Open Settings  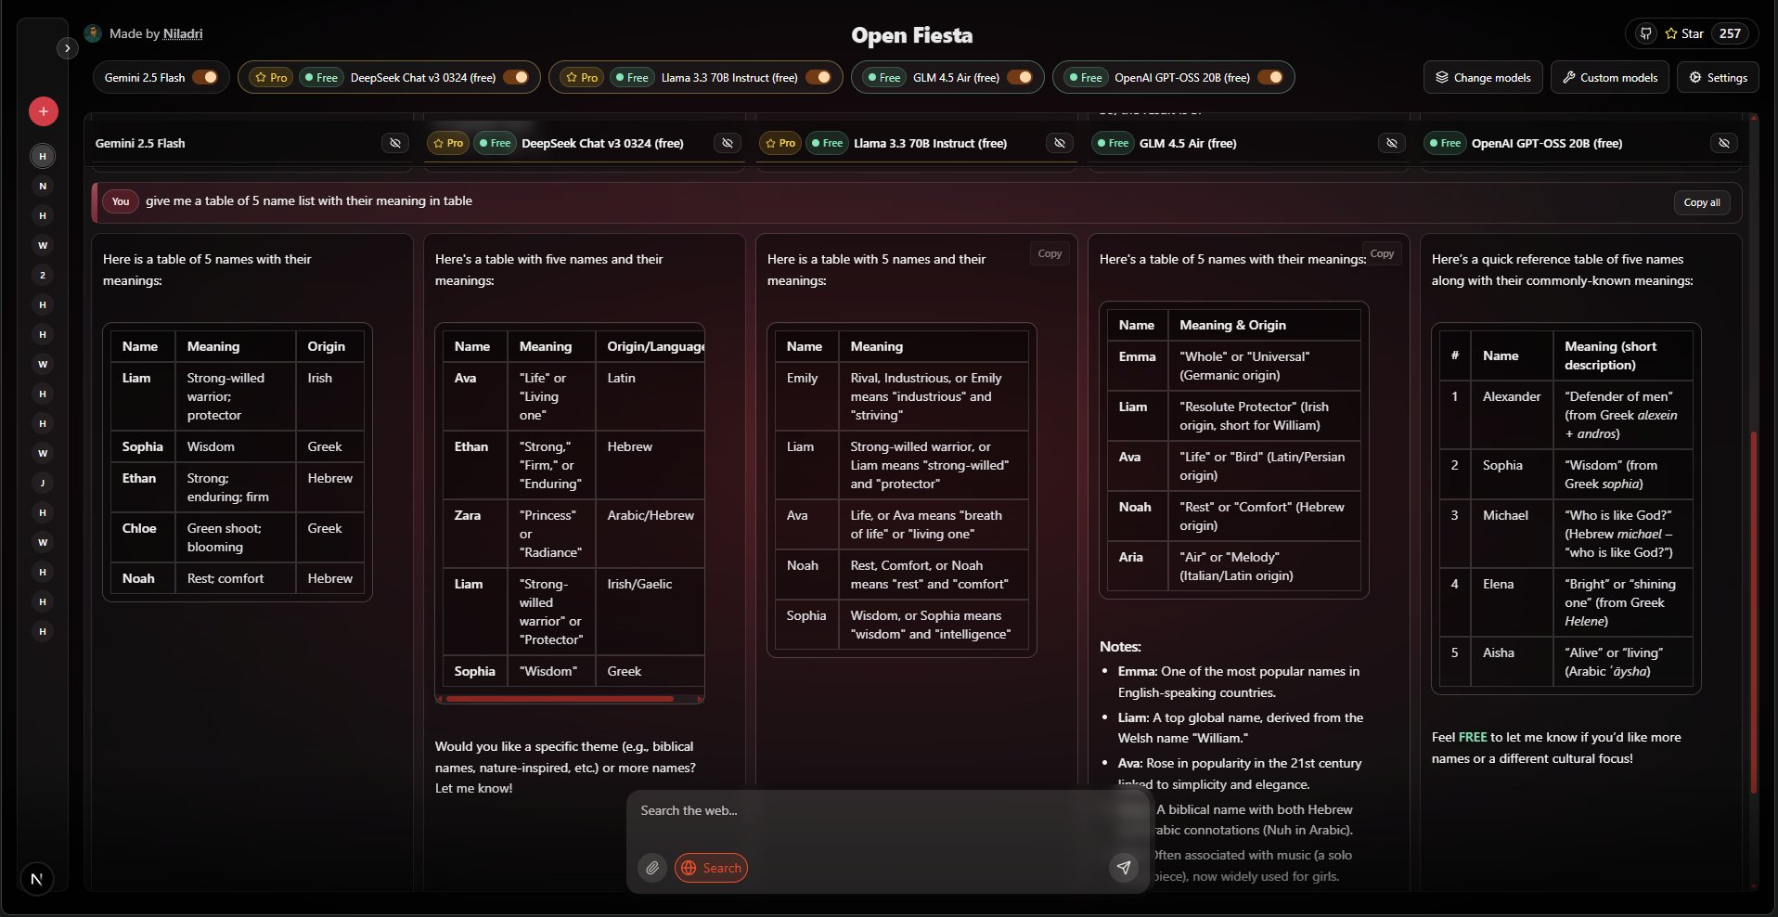[x=1718, y=77]
